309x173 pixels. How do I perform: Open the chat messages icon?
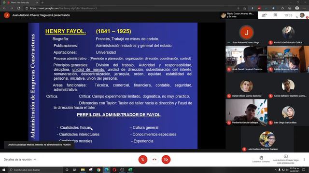(x=275, y=15)
